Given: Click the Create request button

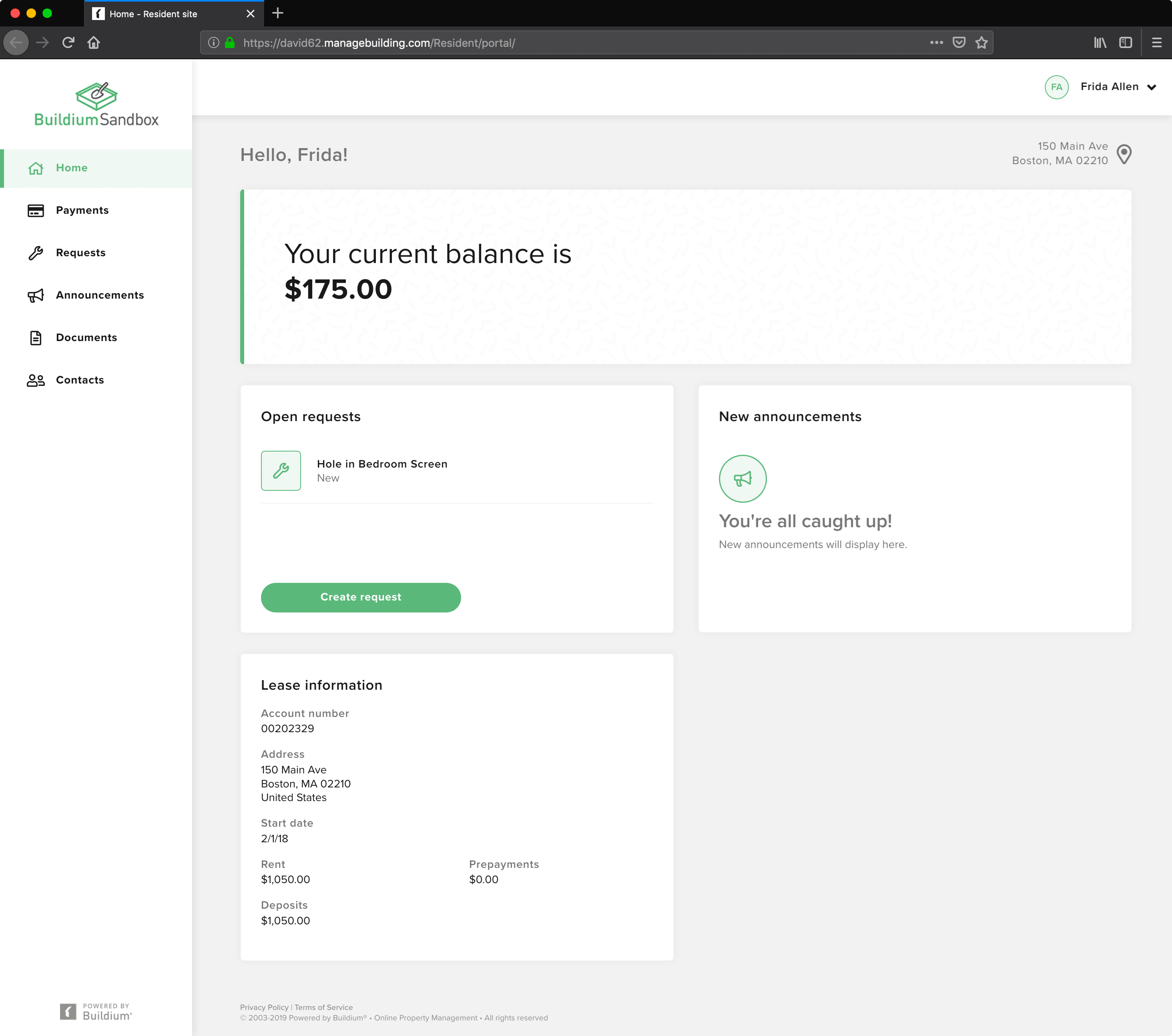Looking at the screenshot, I should coord(360,597).
